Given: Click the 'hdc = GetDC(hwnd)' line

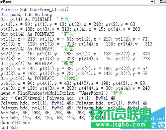Looking at the screenshot, I should (58, 98).
